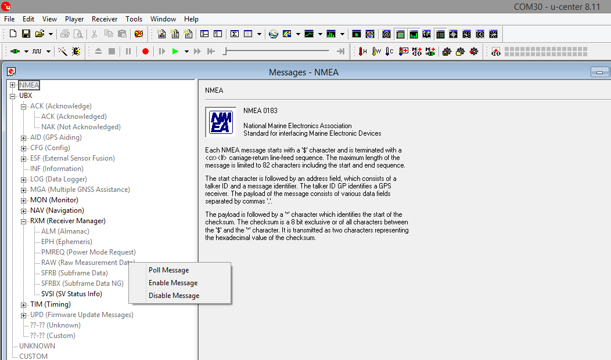Screen dimensions: 611x360
Task: Expand the CFG (Config) tree node
Action: [24, 148]
